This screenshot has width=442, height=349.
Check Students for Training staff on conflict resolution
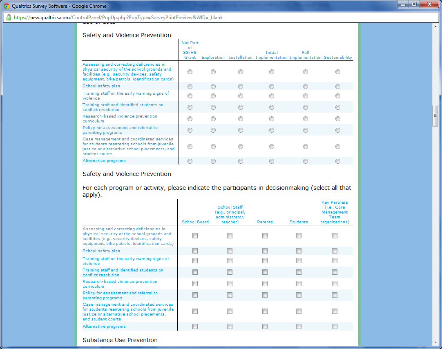click(x=299, y=272)
